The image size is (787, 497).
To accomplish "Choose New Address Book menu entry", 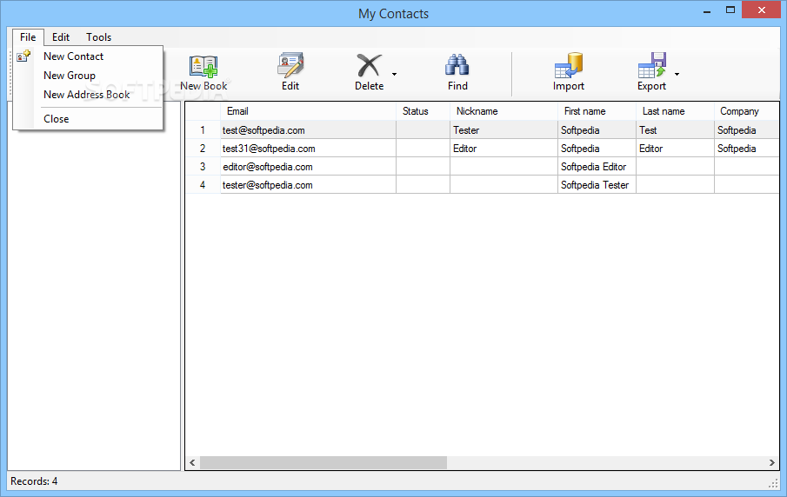I will 86,95.
